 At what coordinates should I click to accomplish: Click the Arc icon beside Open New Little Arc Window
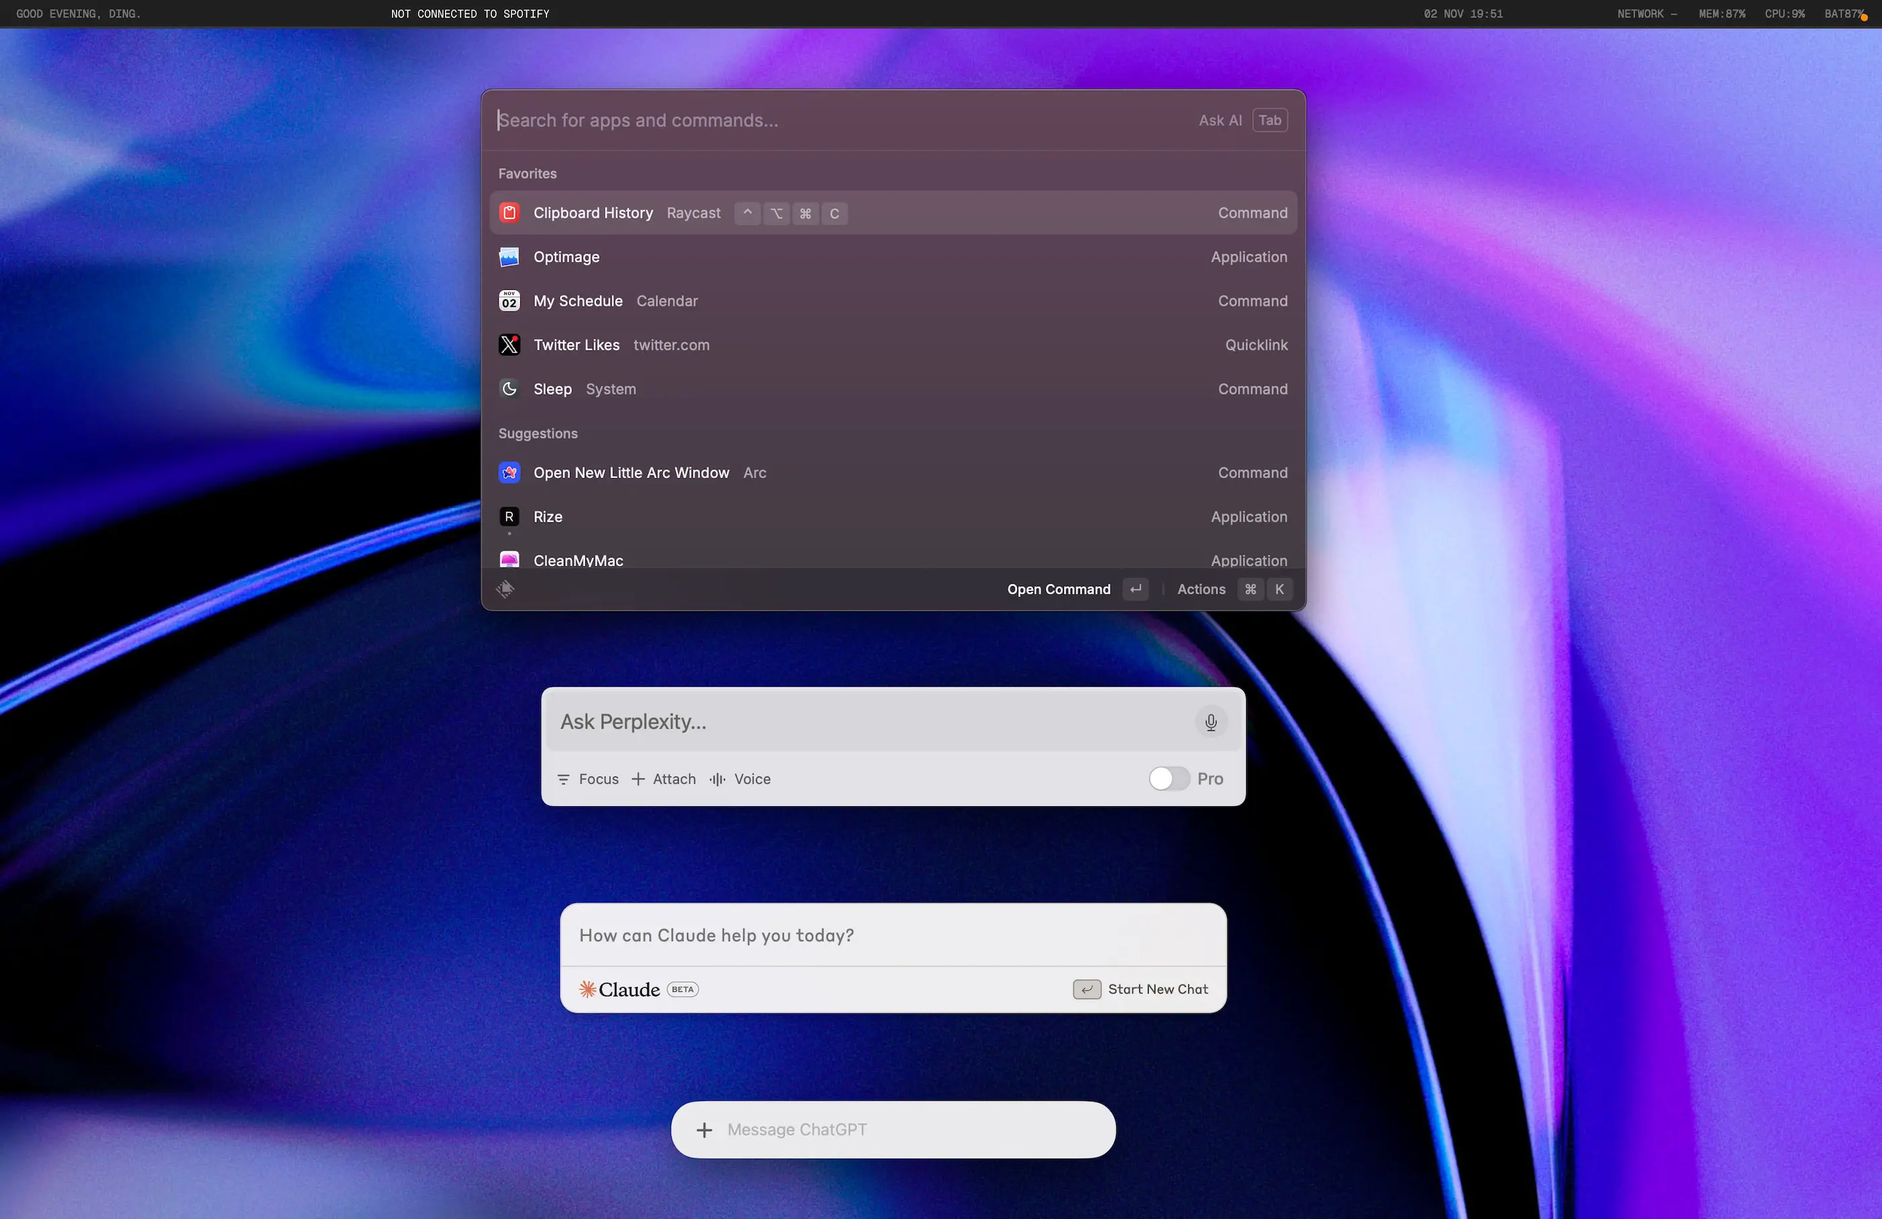509,473
